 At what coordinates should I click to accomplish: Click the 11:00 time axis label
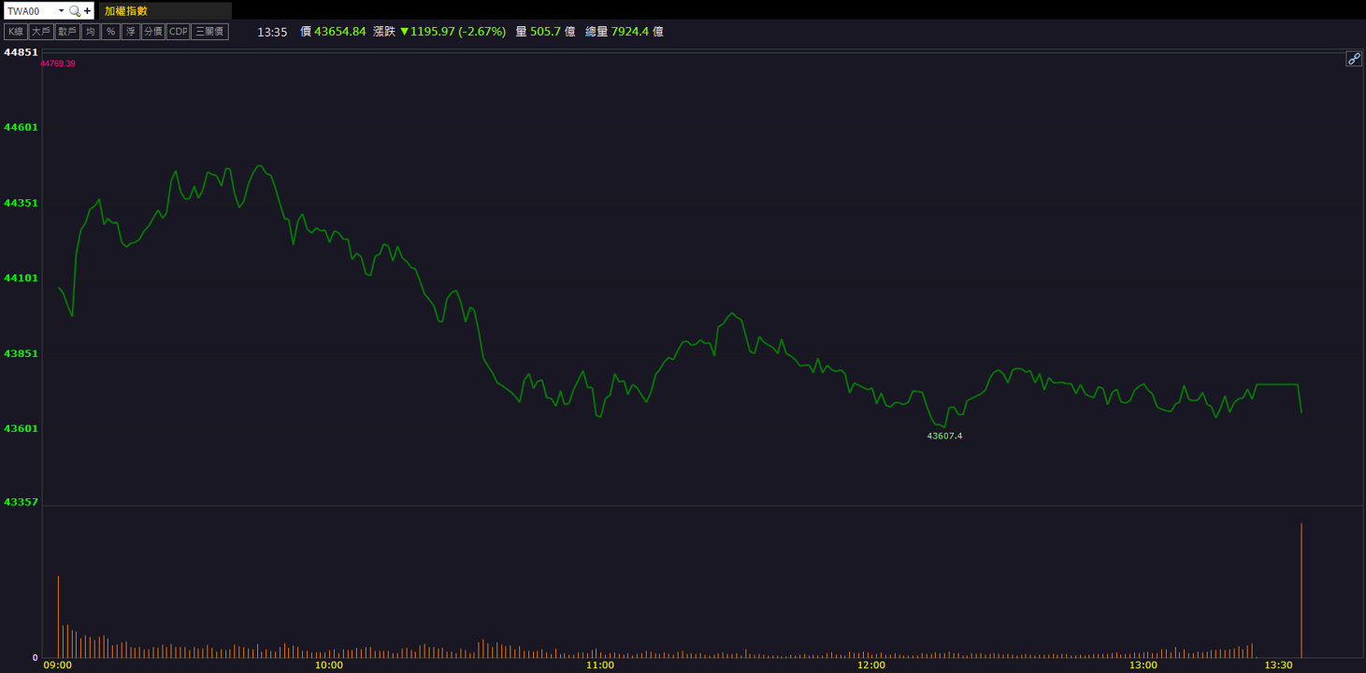(x=600, y=665)
